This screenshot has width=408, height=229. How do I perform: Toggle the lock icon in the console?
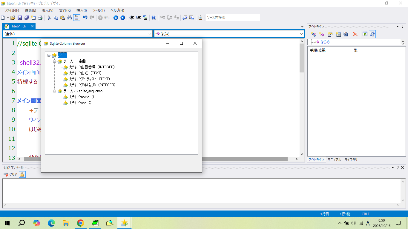point(22,174)
